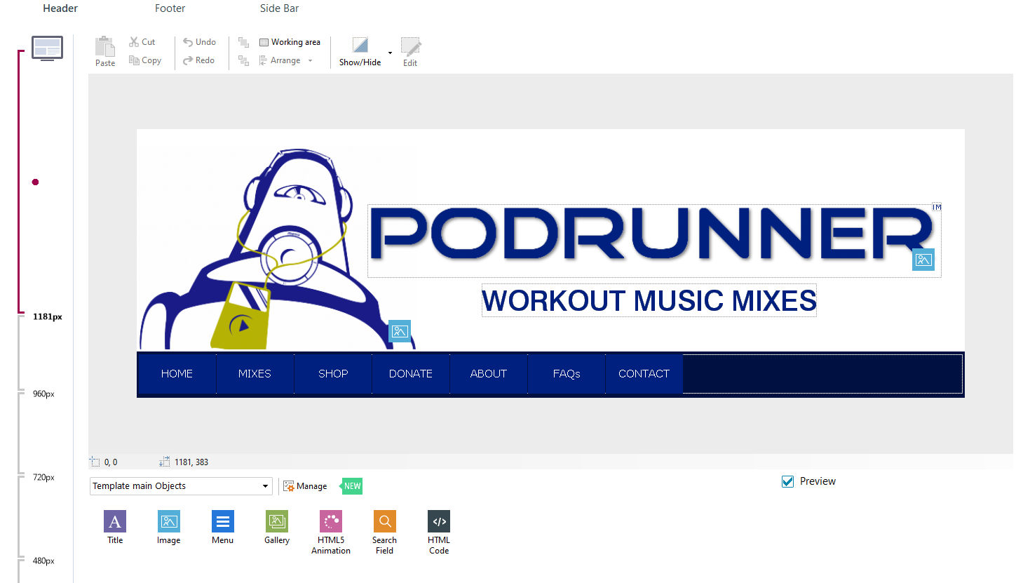1023x583 pixels.
Task: Select the WORKOUT MUSIC MIXES title object
Action: [649, 300]
